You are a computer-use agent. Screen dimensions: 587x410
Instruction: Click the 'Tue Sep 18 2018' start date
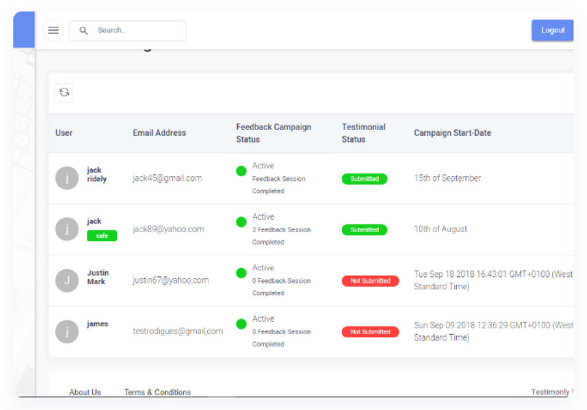(493, 280)
